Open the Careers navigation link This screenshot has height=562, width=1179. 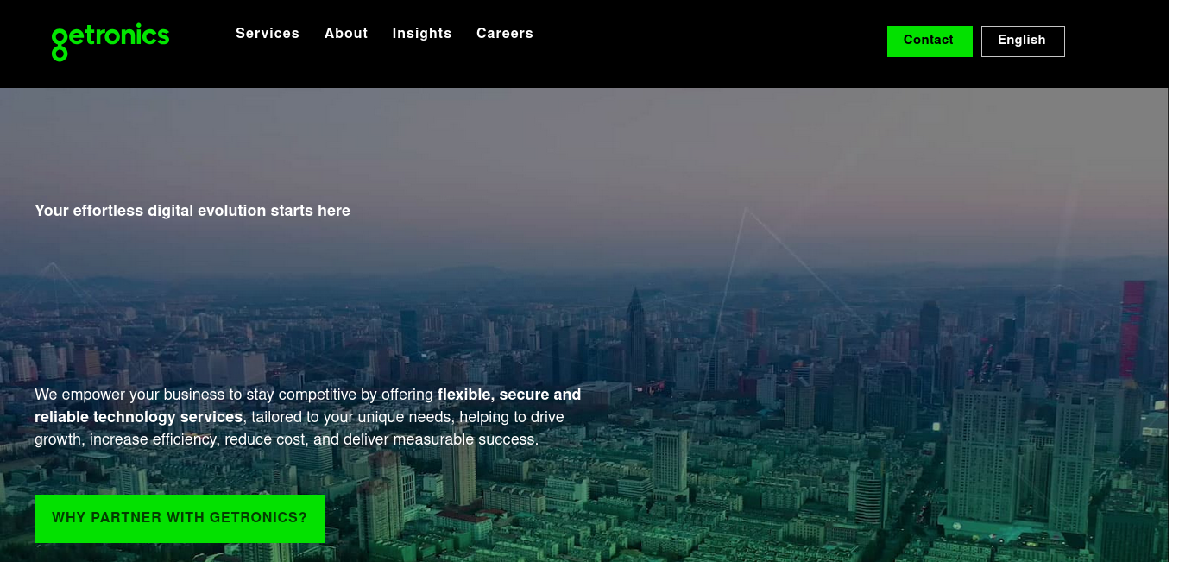(505, 34)
